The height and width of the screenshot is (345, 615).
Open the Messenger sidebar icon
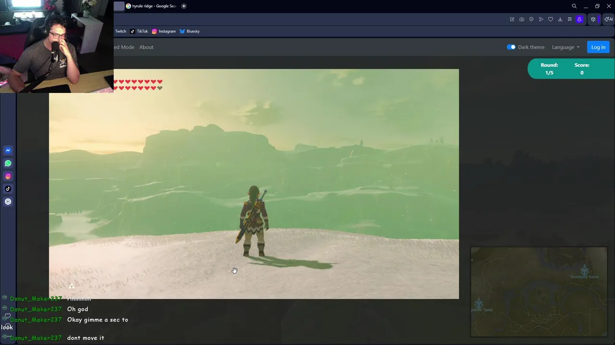coord(8,150)
